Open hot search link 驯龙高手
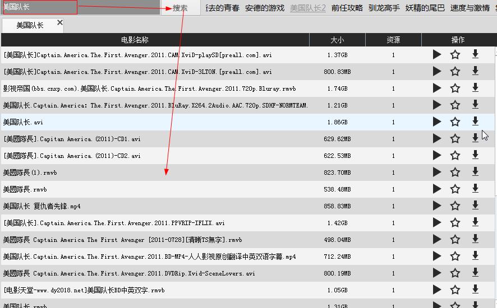This screenshot has height=308, width=497. pos(384,8)
